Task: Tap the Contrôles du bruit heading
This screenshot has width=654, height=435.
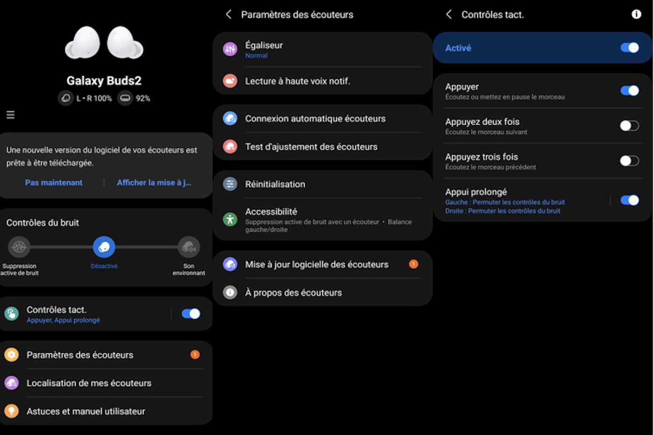Action: (x=43, y=223)
